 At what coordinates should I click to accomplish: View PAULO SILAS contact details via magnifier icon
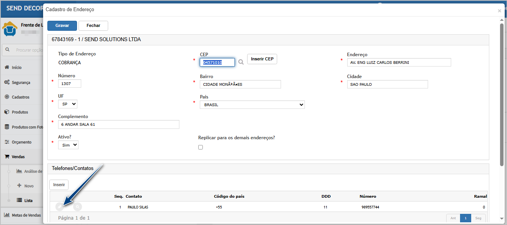(78, 207)
